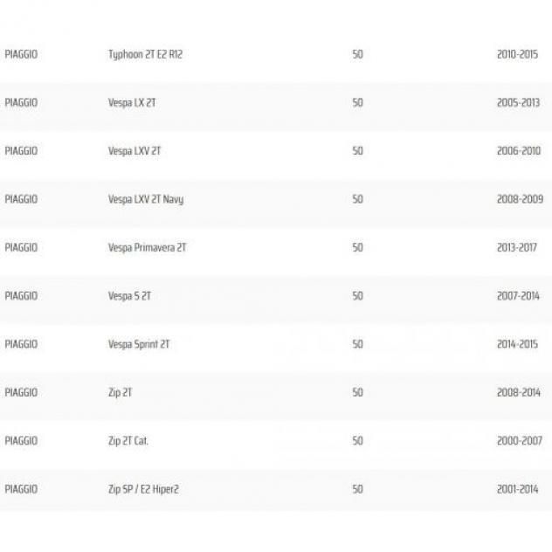Click the 2006-2010 year range

point(519,151)
